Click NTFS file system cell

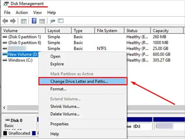click(x=102, y=49)
